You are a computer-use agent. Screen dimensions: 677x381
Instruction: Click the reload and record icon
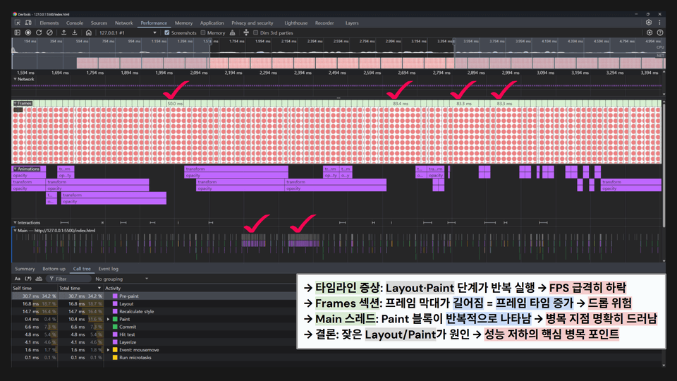(39, 32)
